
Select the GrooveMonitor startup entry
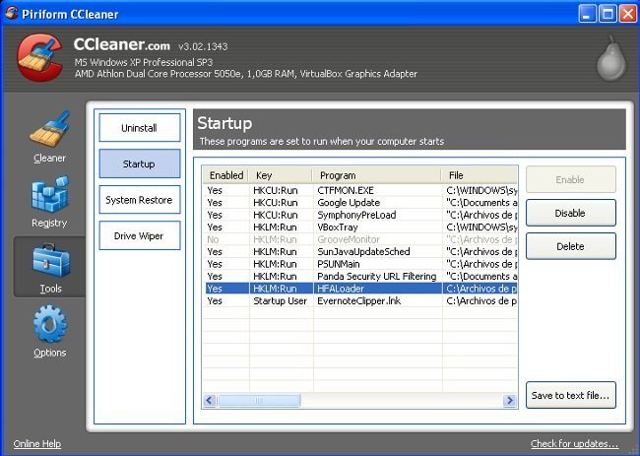pos(348,239)
